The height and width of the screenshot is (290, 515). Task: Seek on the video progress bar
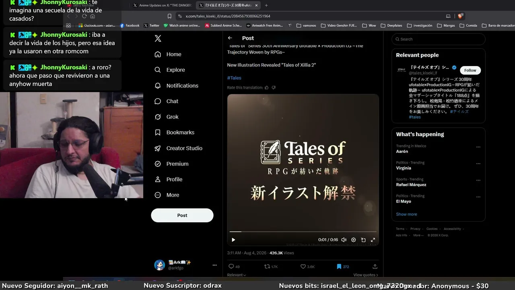[303, 232]
